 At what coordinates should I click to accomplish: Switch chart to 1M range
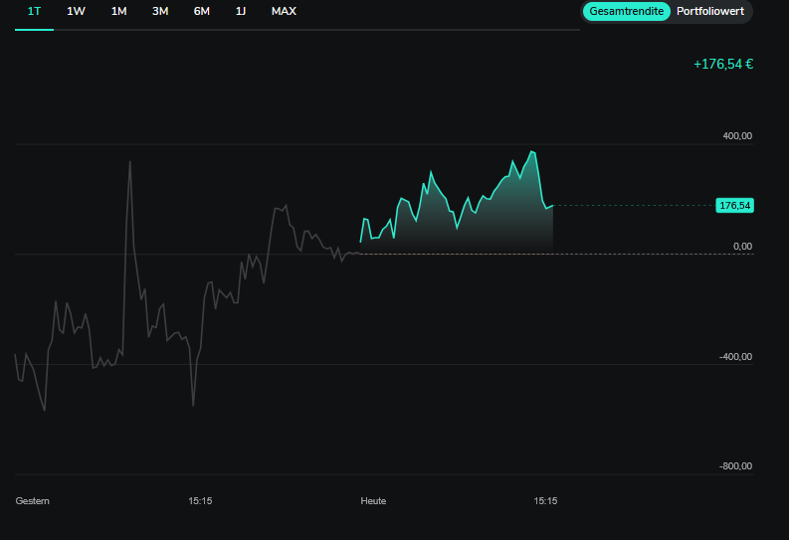tap(118, 12)
